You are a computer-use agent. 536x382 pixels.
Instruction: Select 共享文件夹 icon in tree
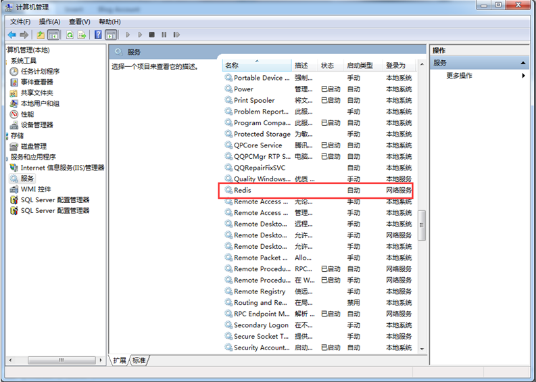(14, 93)
